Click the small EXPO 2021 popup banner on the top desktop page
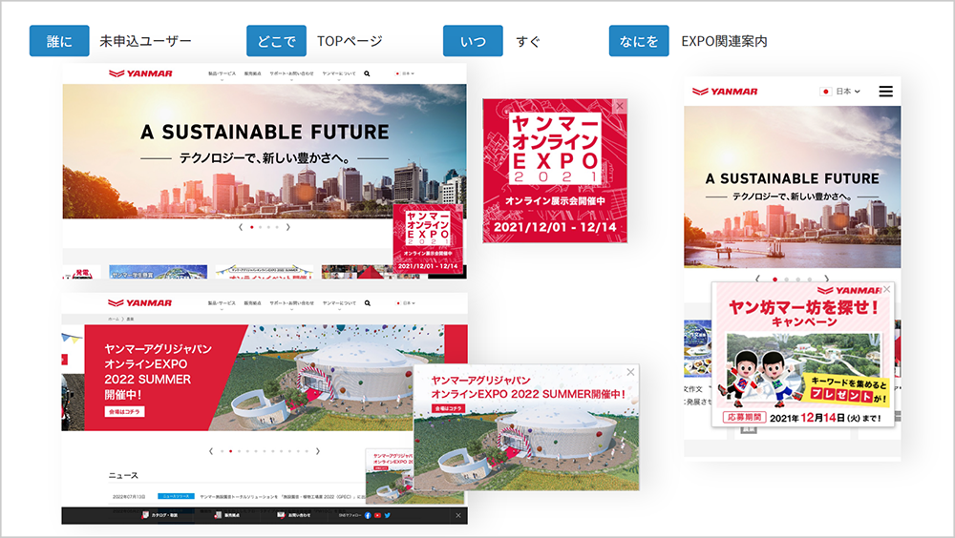 point(428,238)
